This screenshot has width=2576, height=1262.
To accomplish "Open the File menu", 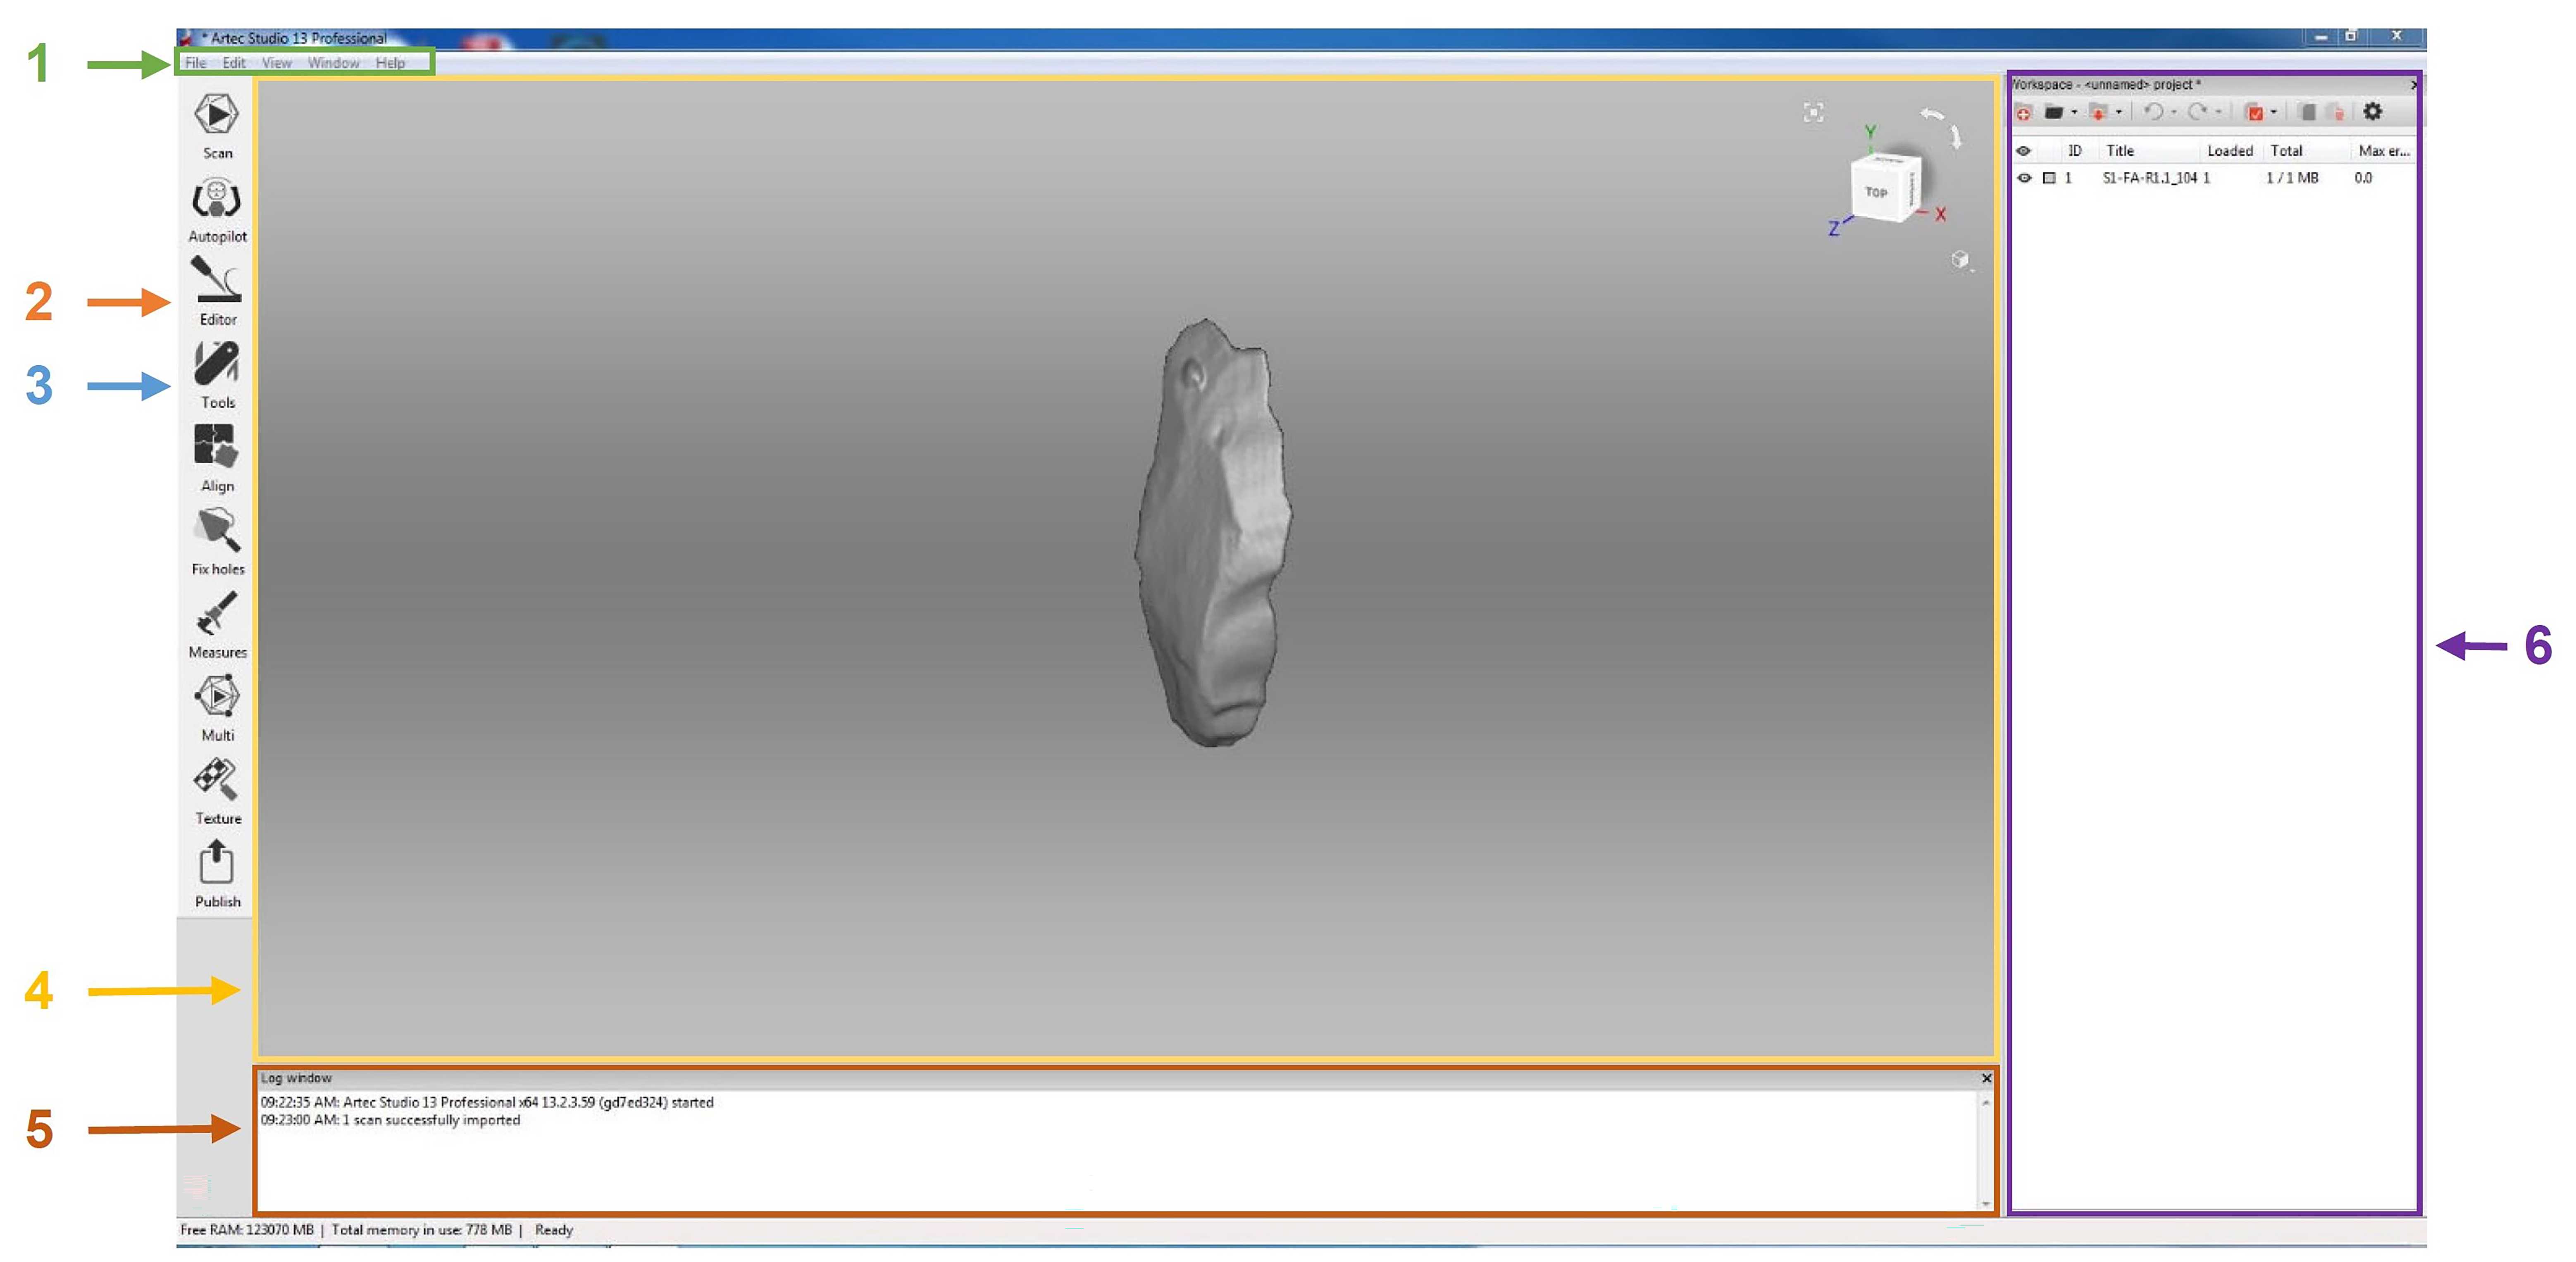I will pos(195,62).
